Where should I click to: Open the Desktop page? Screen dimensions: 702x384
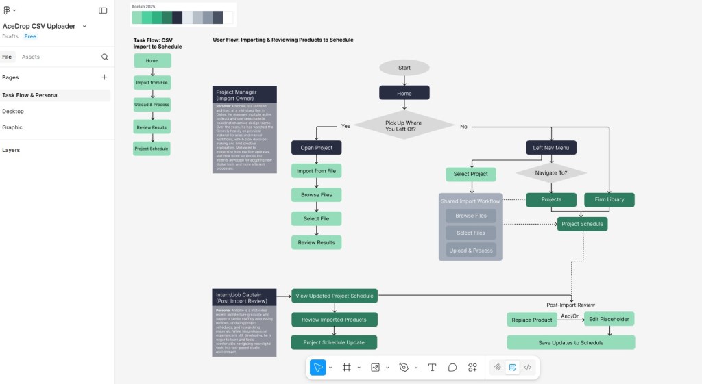click(x=13, y=111)
